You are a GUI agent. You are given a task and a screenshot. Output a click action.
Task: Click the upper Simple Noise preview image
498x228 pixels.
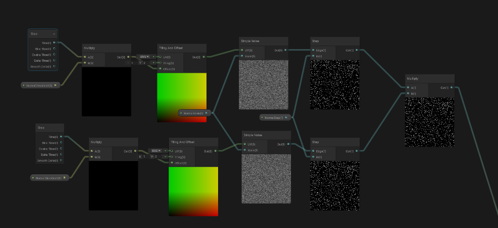coord(264,85)
